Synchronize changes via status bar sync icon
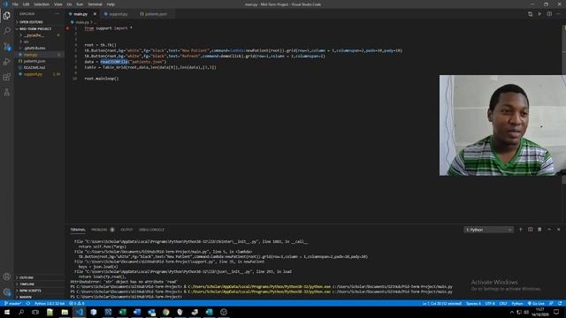The image size is (566, 318). point(27,303)
